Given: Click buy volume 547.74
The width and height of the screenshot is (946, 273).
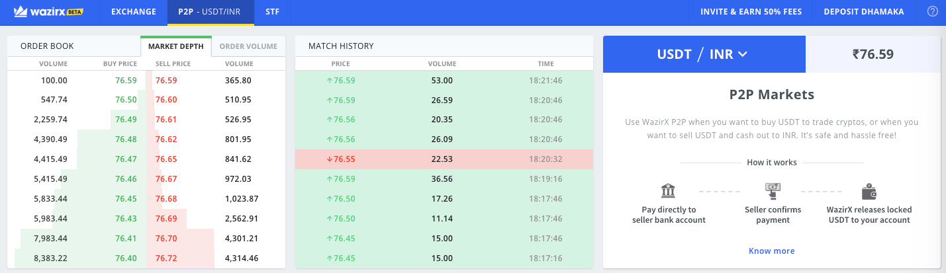Looking at the screenshot, I should tap(54, 100).
